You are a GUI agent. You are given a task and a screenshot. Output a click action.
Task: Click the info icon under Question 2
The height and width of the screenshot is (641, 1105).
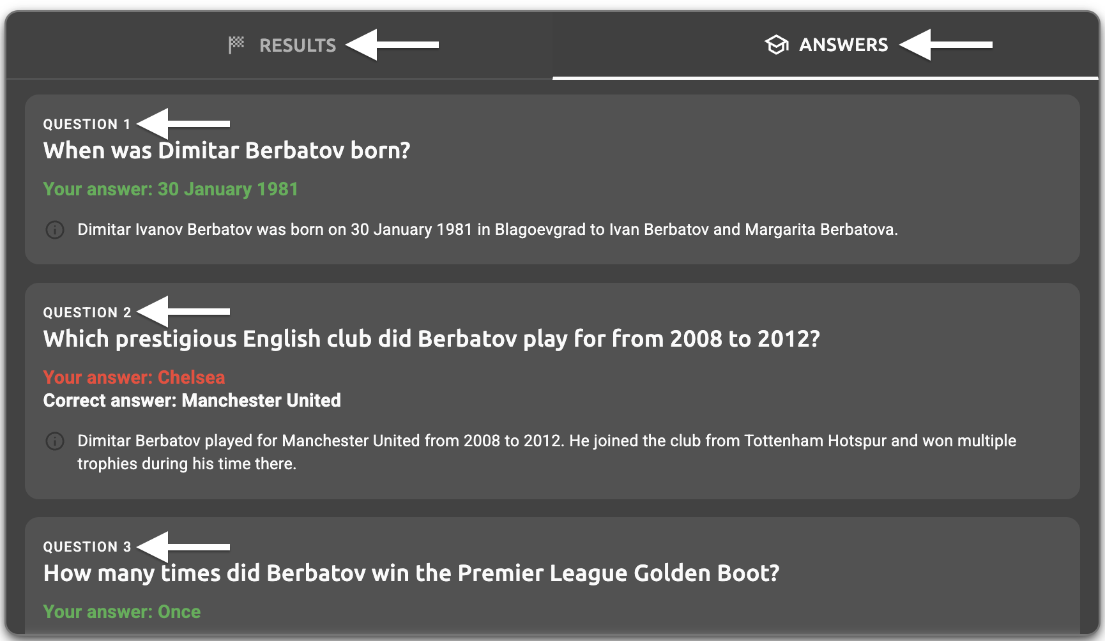[x=55, y=441]
